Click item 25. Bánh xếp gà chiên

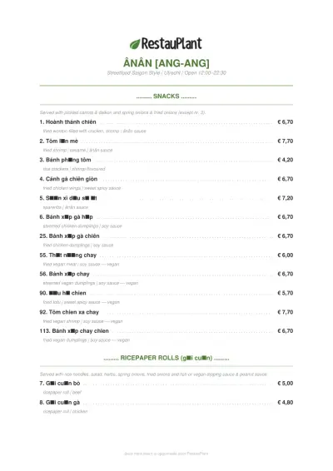(69, 236)
